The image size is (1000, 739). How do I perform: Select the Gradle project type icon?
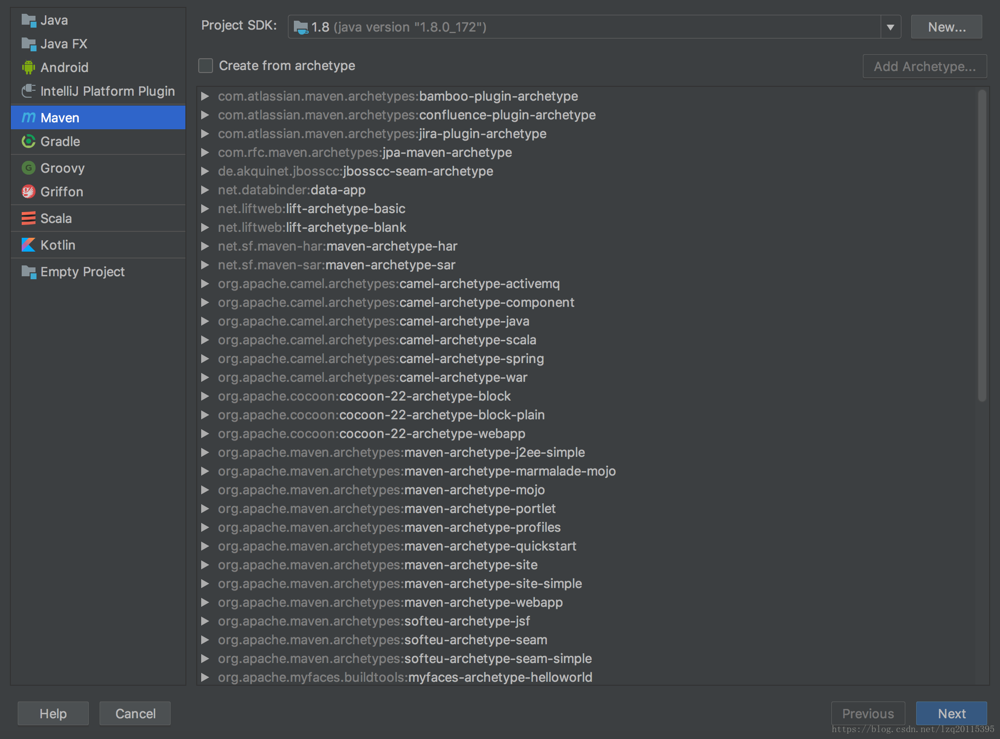(29, 142)
